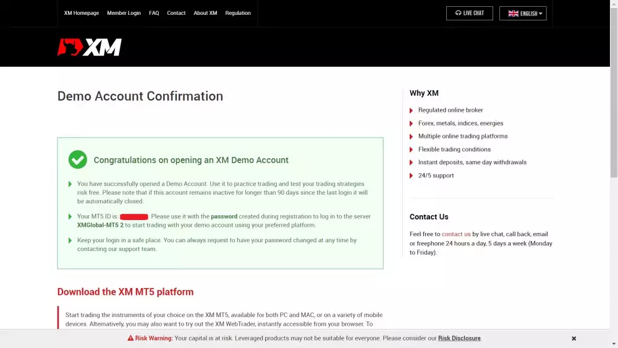Click arrow bullet beside Multiple online trading platforms

pyautogui.click(x=411, y=137)
